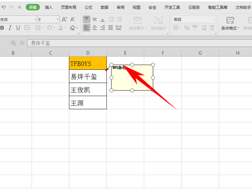Click the clear formatting eraser icon
252x189 pixels.
[72, 28]
